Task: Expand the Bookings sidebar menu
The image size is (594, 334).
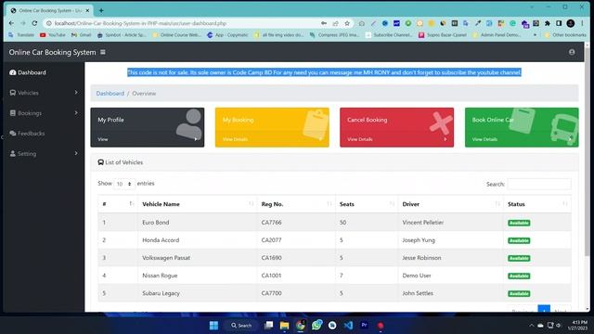Action: point(44,113)
